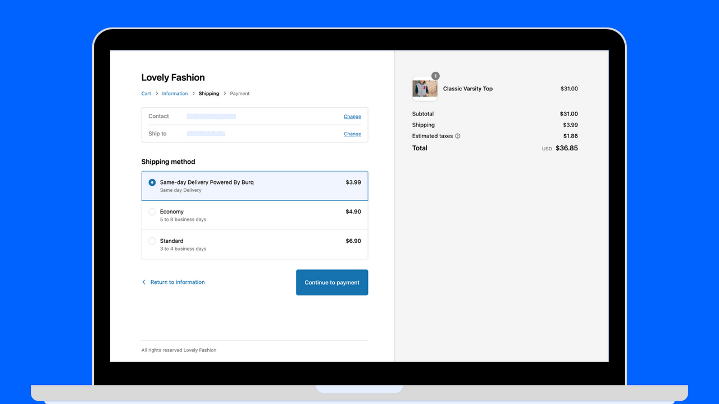
Task: Click Return to information
Action: 177,282
